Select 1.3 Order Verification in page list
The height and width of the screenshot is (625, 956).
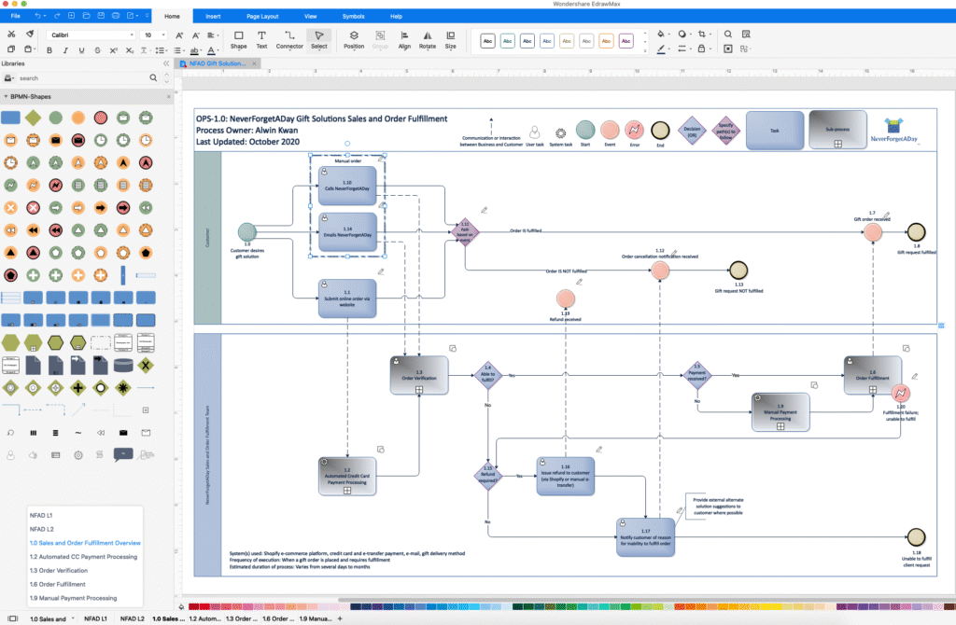59,571
